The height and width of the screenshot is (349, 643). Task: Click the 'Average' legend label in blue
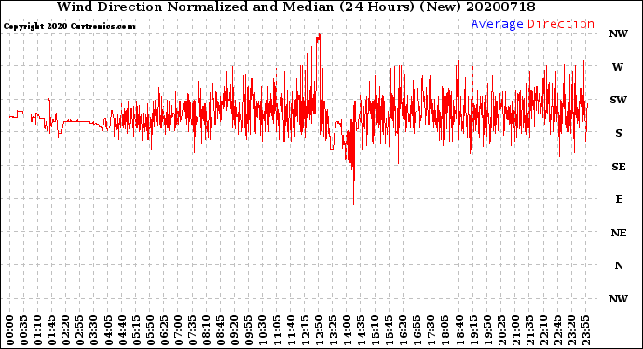pos(497,24)
